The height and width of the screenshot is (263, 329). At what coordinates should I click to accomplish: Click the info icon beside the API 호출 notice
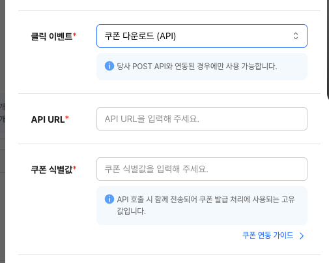(x=109, y=199)
